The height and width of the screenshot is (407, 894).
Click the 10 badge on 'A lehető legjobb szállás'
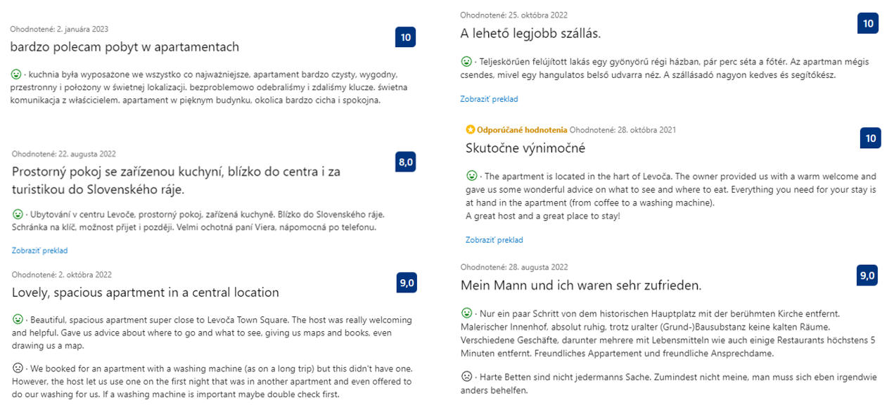[868, 23]
